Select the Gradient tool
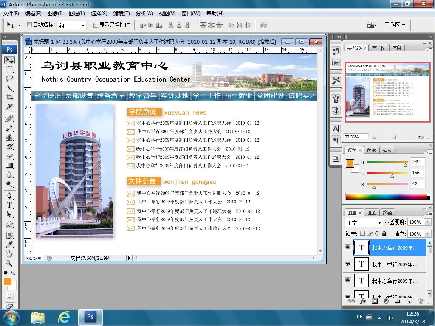Viewport: 435px width, 326px height. click(x=9, y=166)
